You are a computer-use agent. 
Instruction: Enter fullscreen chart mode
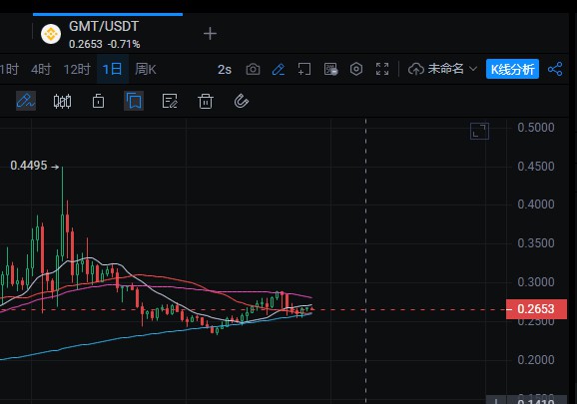382,69
